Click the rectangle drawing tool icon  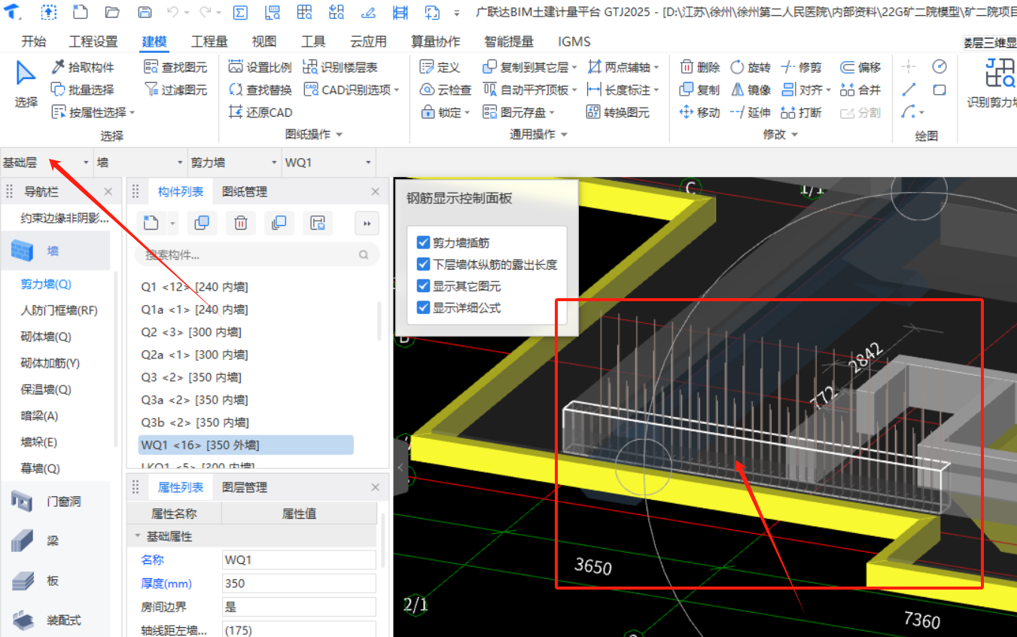coord(939,90)
